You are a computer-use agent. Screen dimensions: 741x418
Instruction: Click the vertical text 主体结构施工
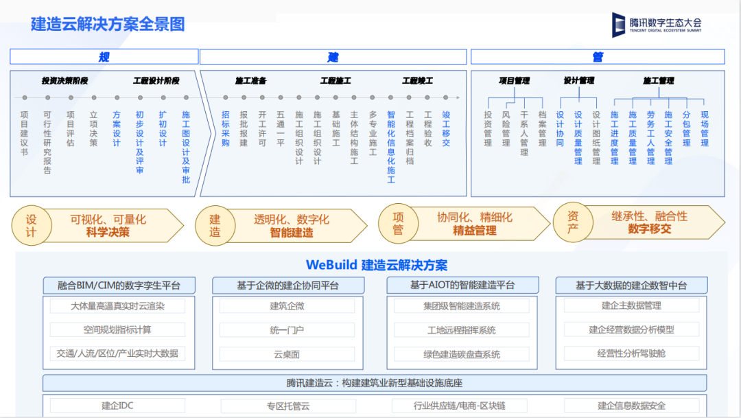click(x=354, y=137)
